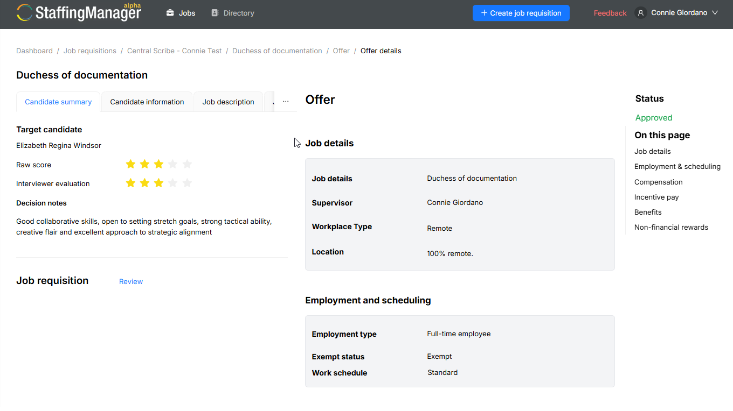Click the Full-time employee value
Image resolution: width=733 pixels, height=411 pixels.
[459, 334]
